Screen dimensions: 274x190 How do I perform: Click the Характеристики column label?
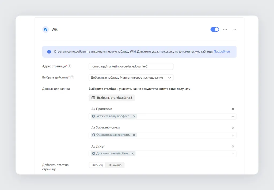pos(108,127)
